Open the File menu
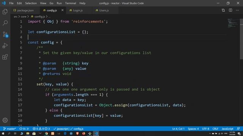The width and height of the screenshot is (243, 136). 11,3
